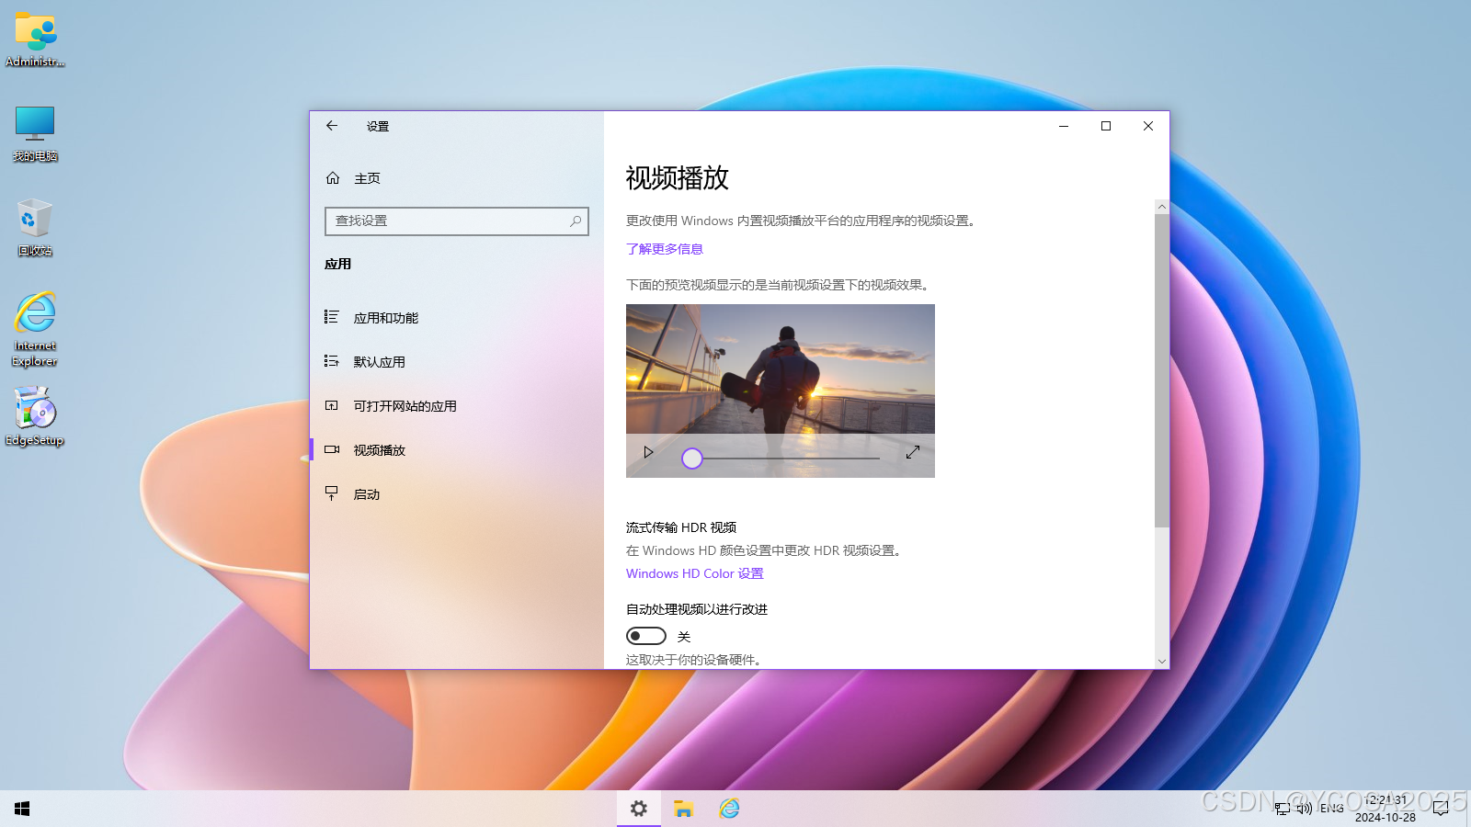The image size is (1471, 827).
Task: Open 可打开网站的应用 in the sidebar
Action: [456, 406]
